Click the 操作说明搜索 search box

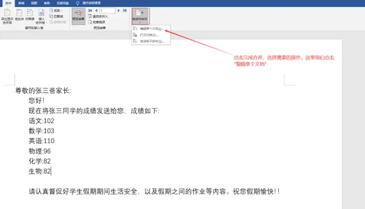[x=91, y=3]
